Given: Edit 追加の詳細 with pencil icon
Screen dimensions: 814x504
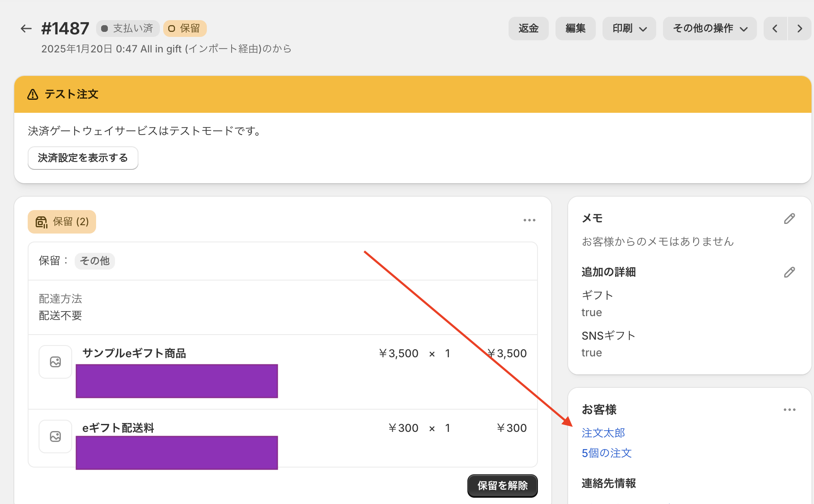Looking at the screenshot, I should [789, 272].
